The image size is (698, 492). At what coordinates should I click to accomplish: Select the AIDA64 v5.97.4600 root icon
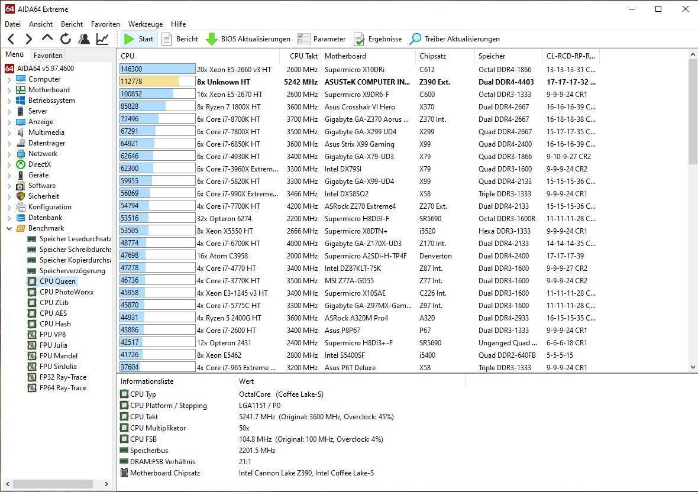pos(9,69)
